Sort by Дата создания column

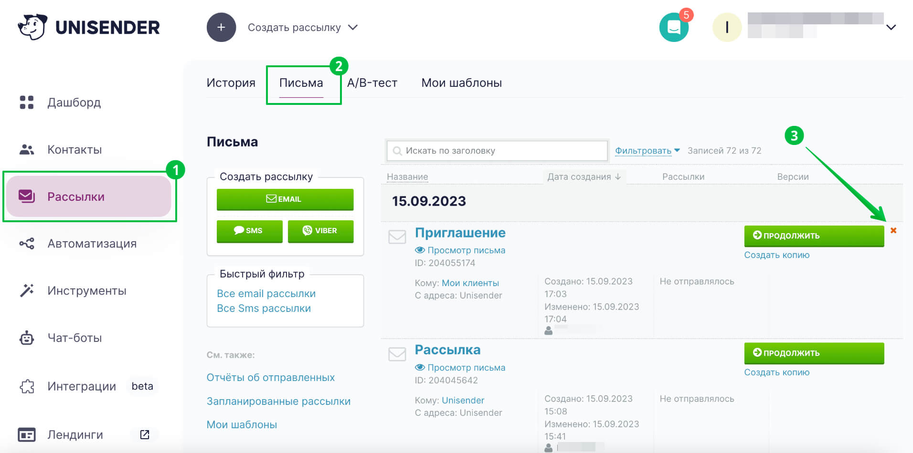pos(584,177)
